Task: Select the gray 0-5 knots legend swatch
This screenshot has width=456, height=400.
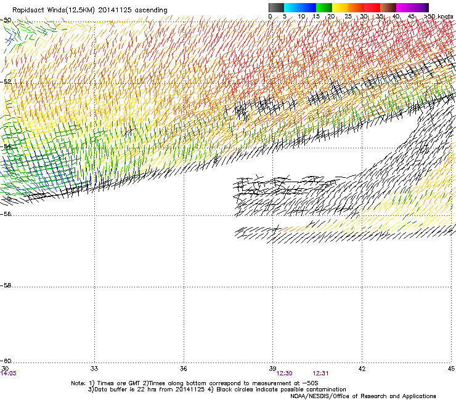Action: pos(277,7)
